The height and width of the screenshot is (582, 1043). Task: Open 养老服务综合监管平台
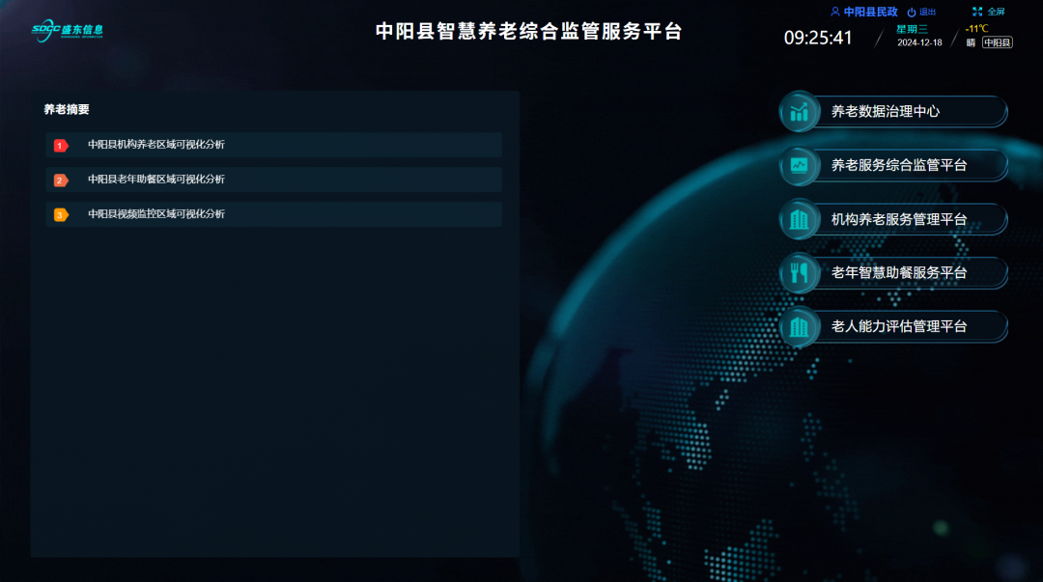tap(894, 166)
